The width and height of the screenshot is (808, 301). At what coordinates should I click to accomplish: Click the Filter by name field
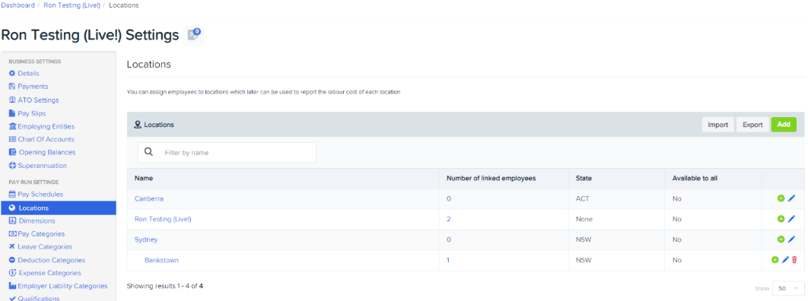point(227,153)
